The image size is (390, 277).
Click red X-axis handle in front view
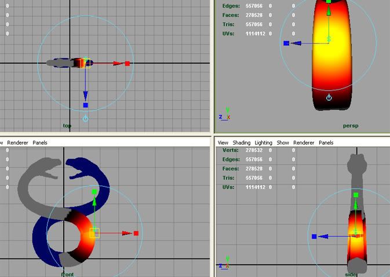136,234
